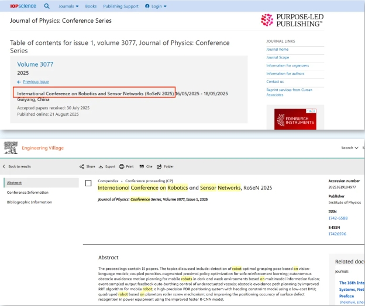Expand the Engineering Village Search dropdown
This screenshot has height=306, width=365.
tap(349, 148)
